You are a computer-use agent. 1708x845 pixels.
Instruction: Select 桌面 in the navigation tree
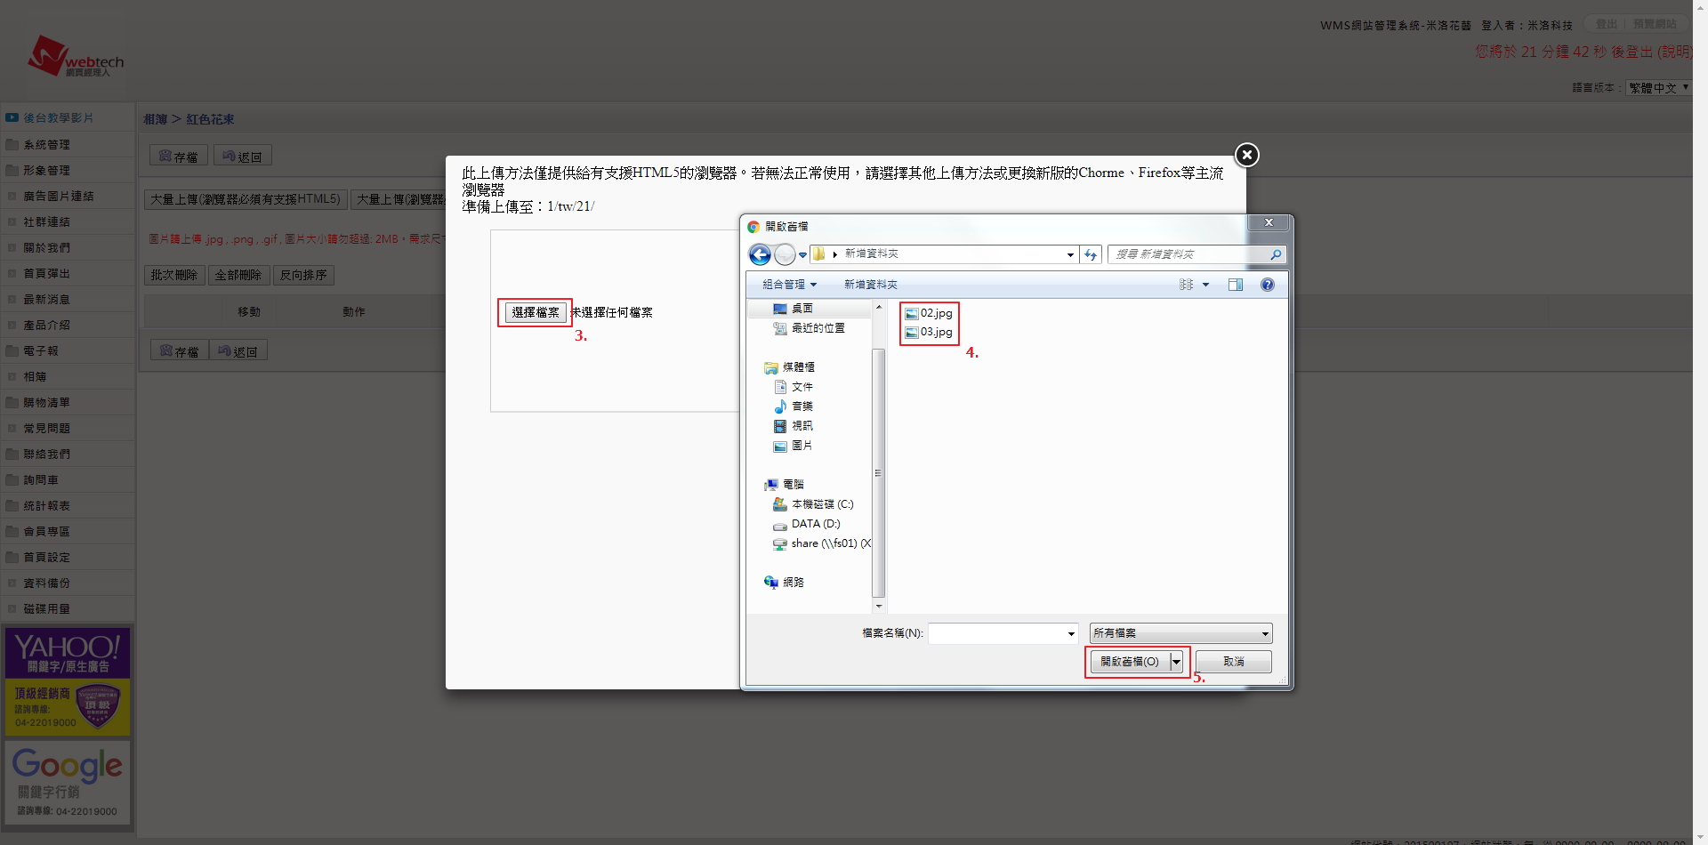point(802,309)
